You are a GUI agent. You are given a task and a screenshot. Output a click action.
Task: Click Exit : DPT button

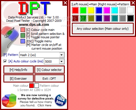[x=50, y=79]
